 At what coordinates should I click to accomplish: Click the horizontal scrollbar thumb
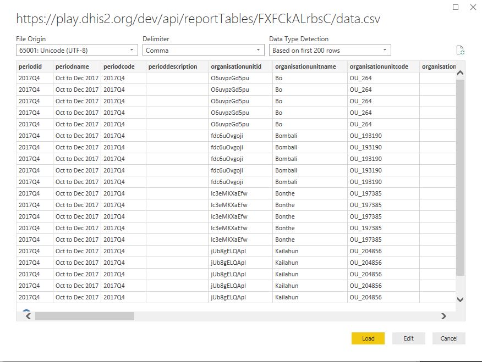tap(84, 316)
